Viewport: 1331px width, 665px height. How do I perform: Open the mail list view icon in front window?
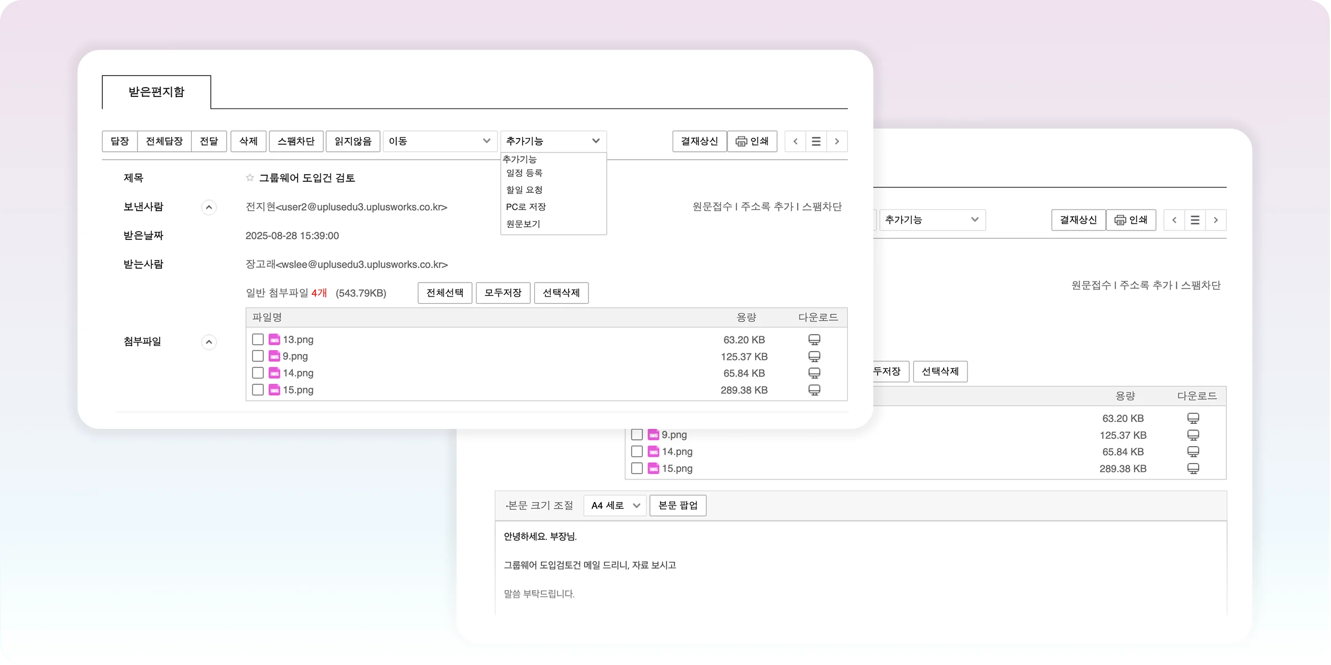point(816,141)
